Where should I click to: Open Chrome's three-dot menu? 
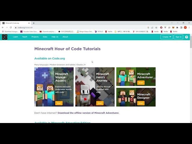(189, 28)
